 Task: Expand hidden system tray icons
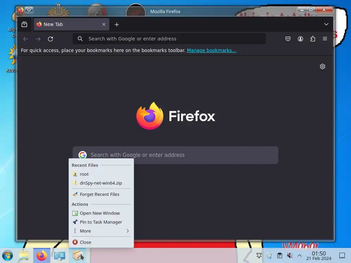coord(300,255)
